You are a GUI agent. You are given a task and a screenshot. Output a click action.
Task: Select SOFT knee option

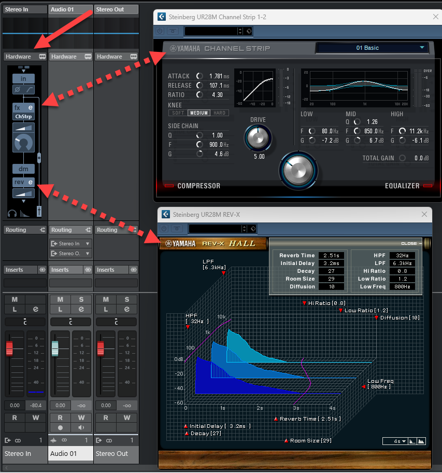(178, 113)
